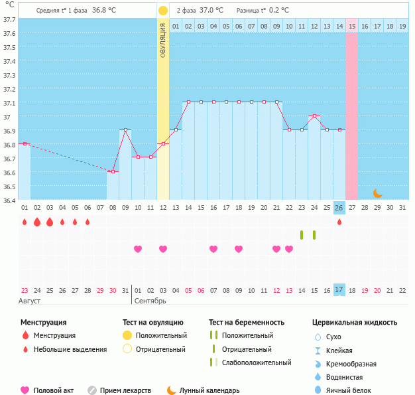Select highlighted cycle day 26 on the axis

click(339, 208)
